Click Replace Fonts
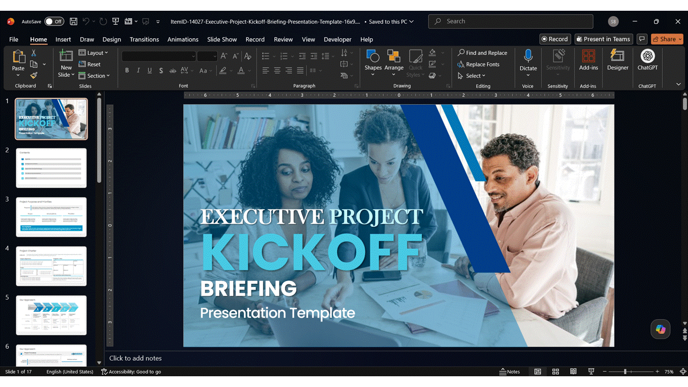688x387 pixels. [478, 64]
